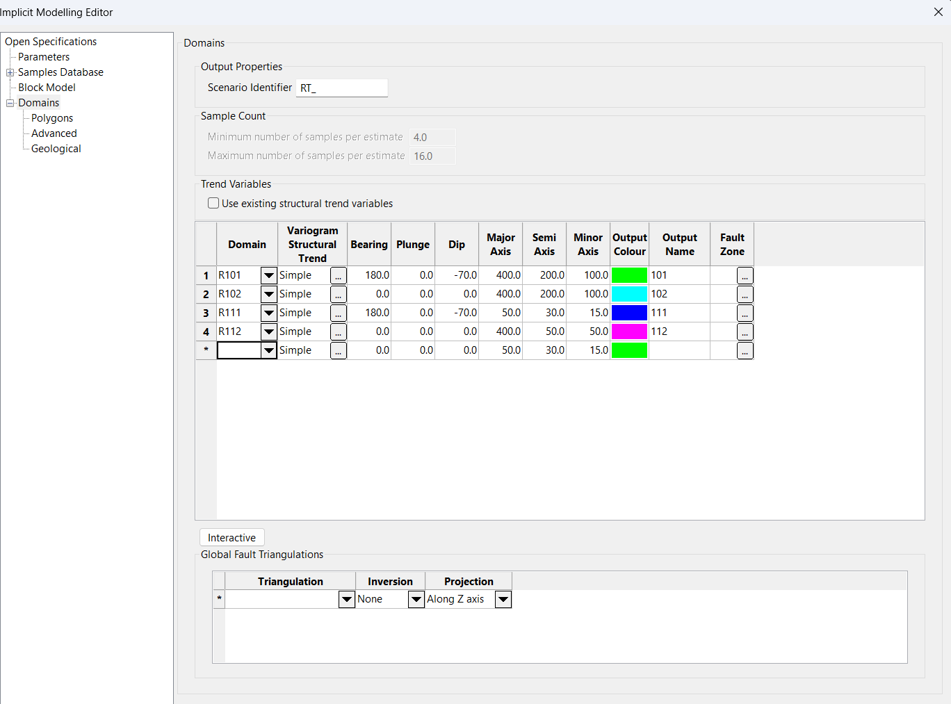This screenshot has width=951, height=704.
Task: Open Fault Zone ellipsis for row 111
Action: coord(745,313)
